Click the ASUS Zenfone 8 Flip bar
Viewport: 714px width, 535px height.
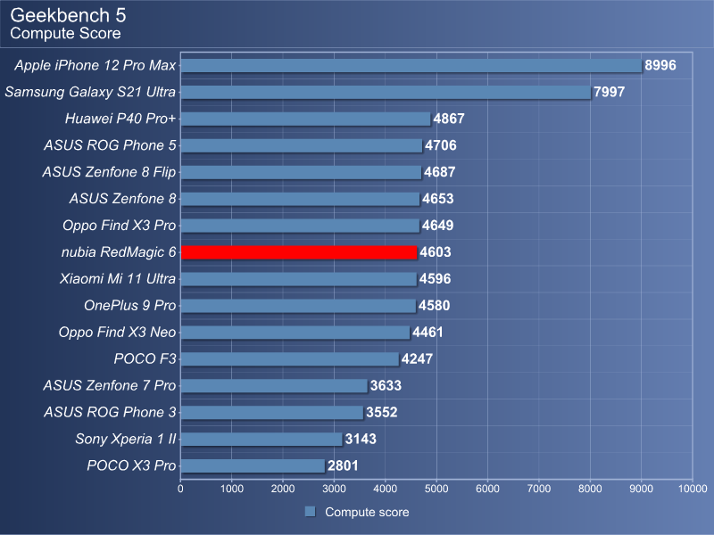pos(301,172)
